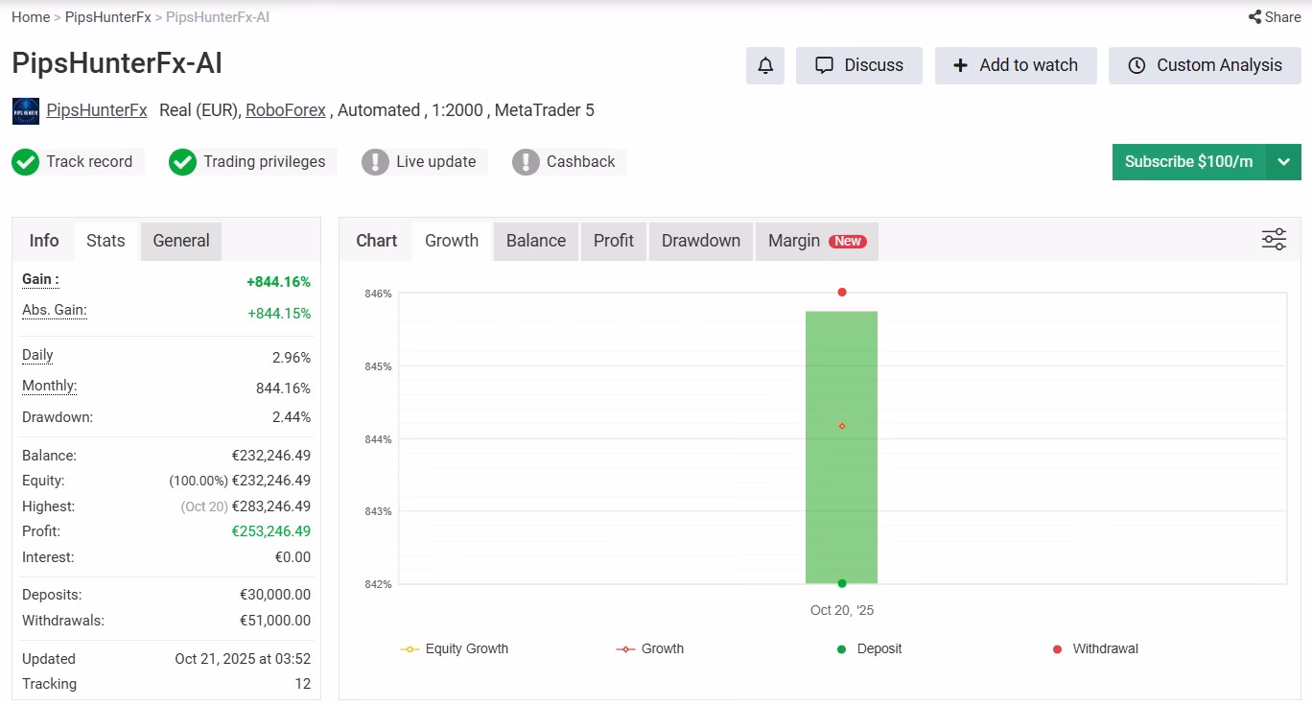1312x706 pixels.
Task: Click the Daily label
Action: (37, 356)
